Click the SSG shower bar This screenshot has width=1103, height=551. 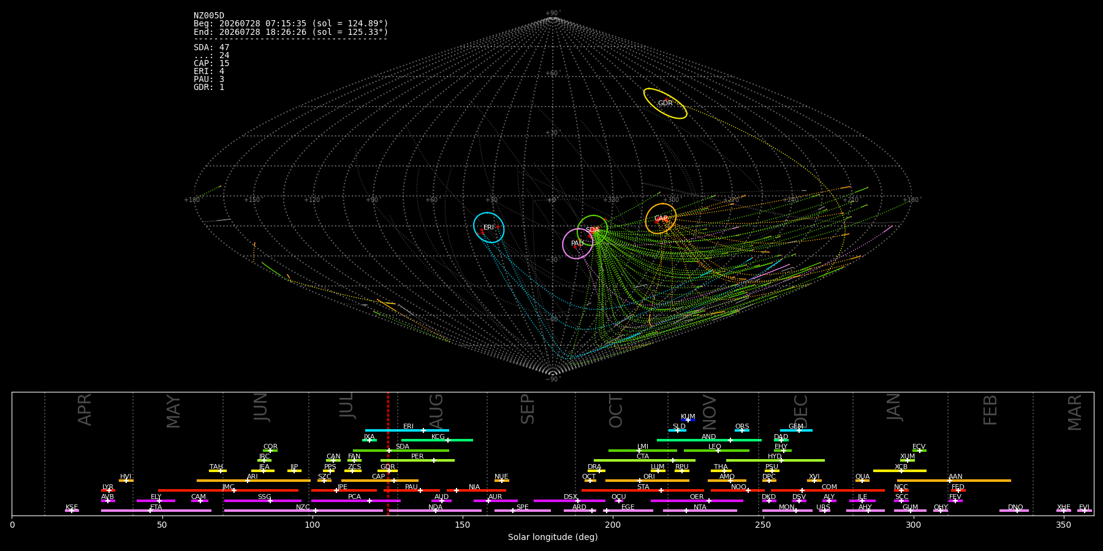[263, 501]
